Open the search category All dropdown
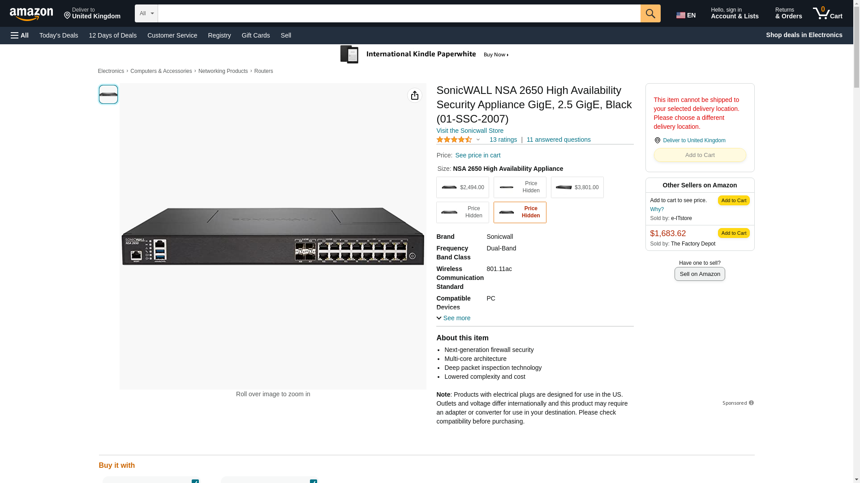This screenshot has height=483, width=860. (146, 13)
